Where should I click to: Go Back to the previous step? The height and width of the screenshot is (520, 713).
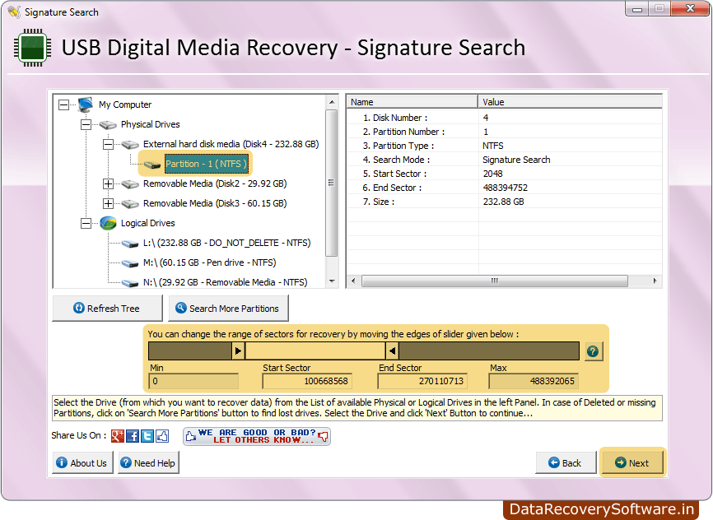point(566,462)
